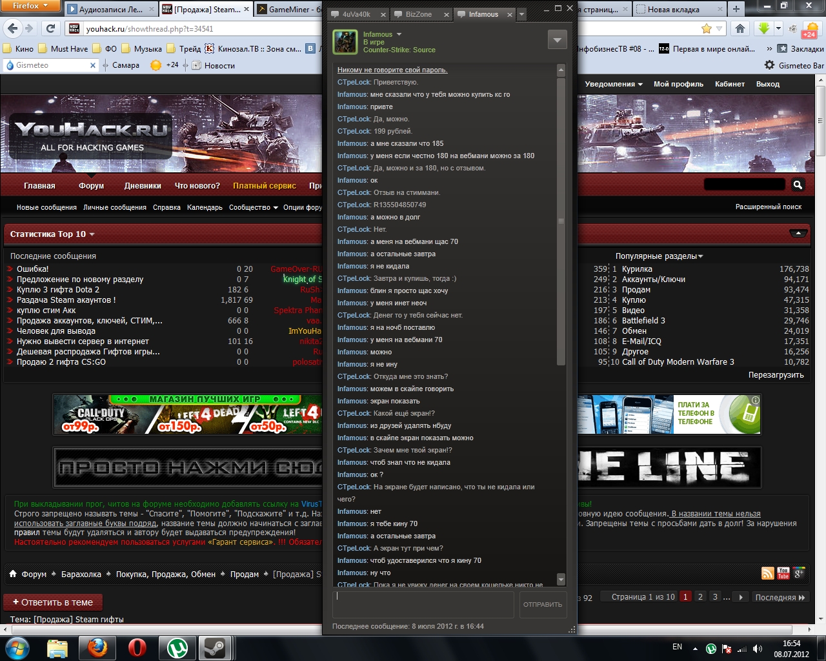Open the chat options dropdown button

click(x=557, y=40)
